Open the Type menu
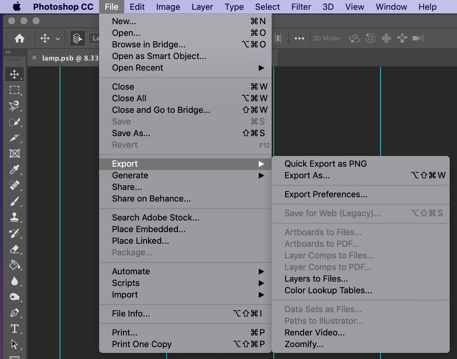Screen dimensions: 457x359 pos(234,7)
